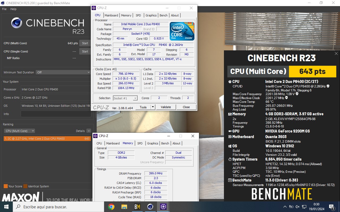The image size is (340, 212).
Task: Open SPD tab in top CPU-Z window
Action: [x=138, y=15]
